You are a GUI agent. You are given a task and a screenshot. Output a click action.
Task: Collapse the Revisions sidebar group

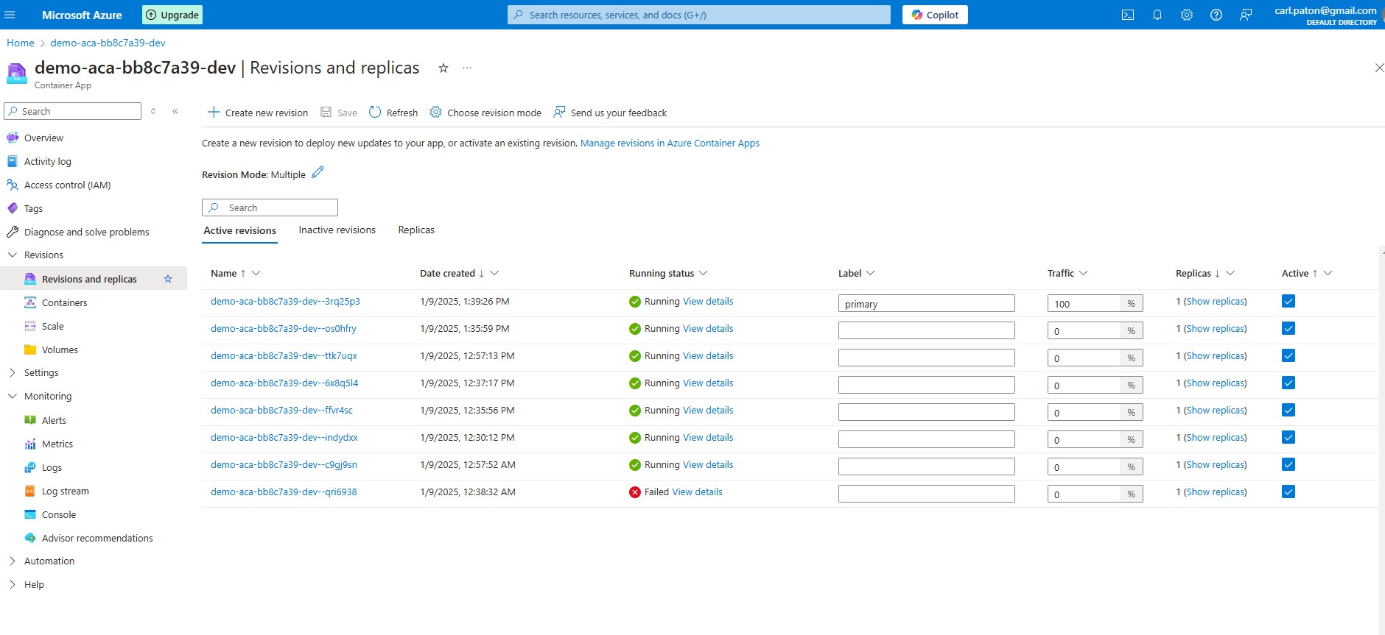tap(12, 255)
